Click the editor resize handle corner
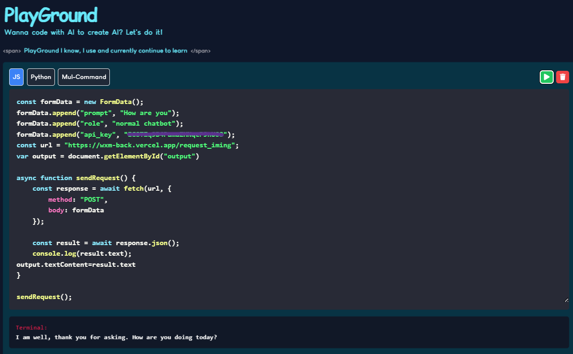This screenshot has height=354, width=573. coord(566,300)
